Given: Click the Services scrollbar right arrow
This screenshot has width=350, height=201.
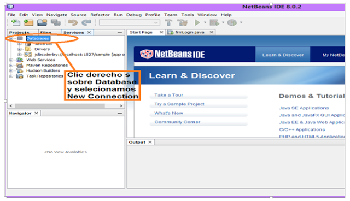Looking at the screenshot, I should click(121, 105).
